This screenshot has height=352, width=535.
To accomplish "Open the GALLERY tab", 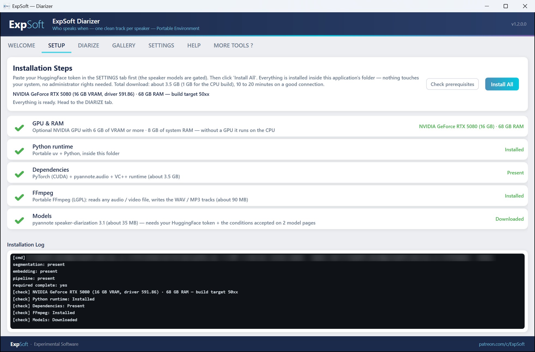I will point(124,46).
